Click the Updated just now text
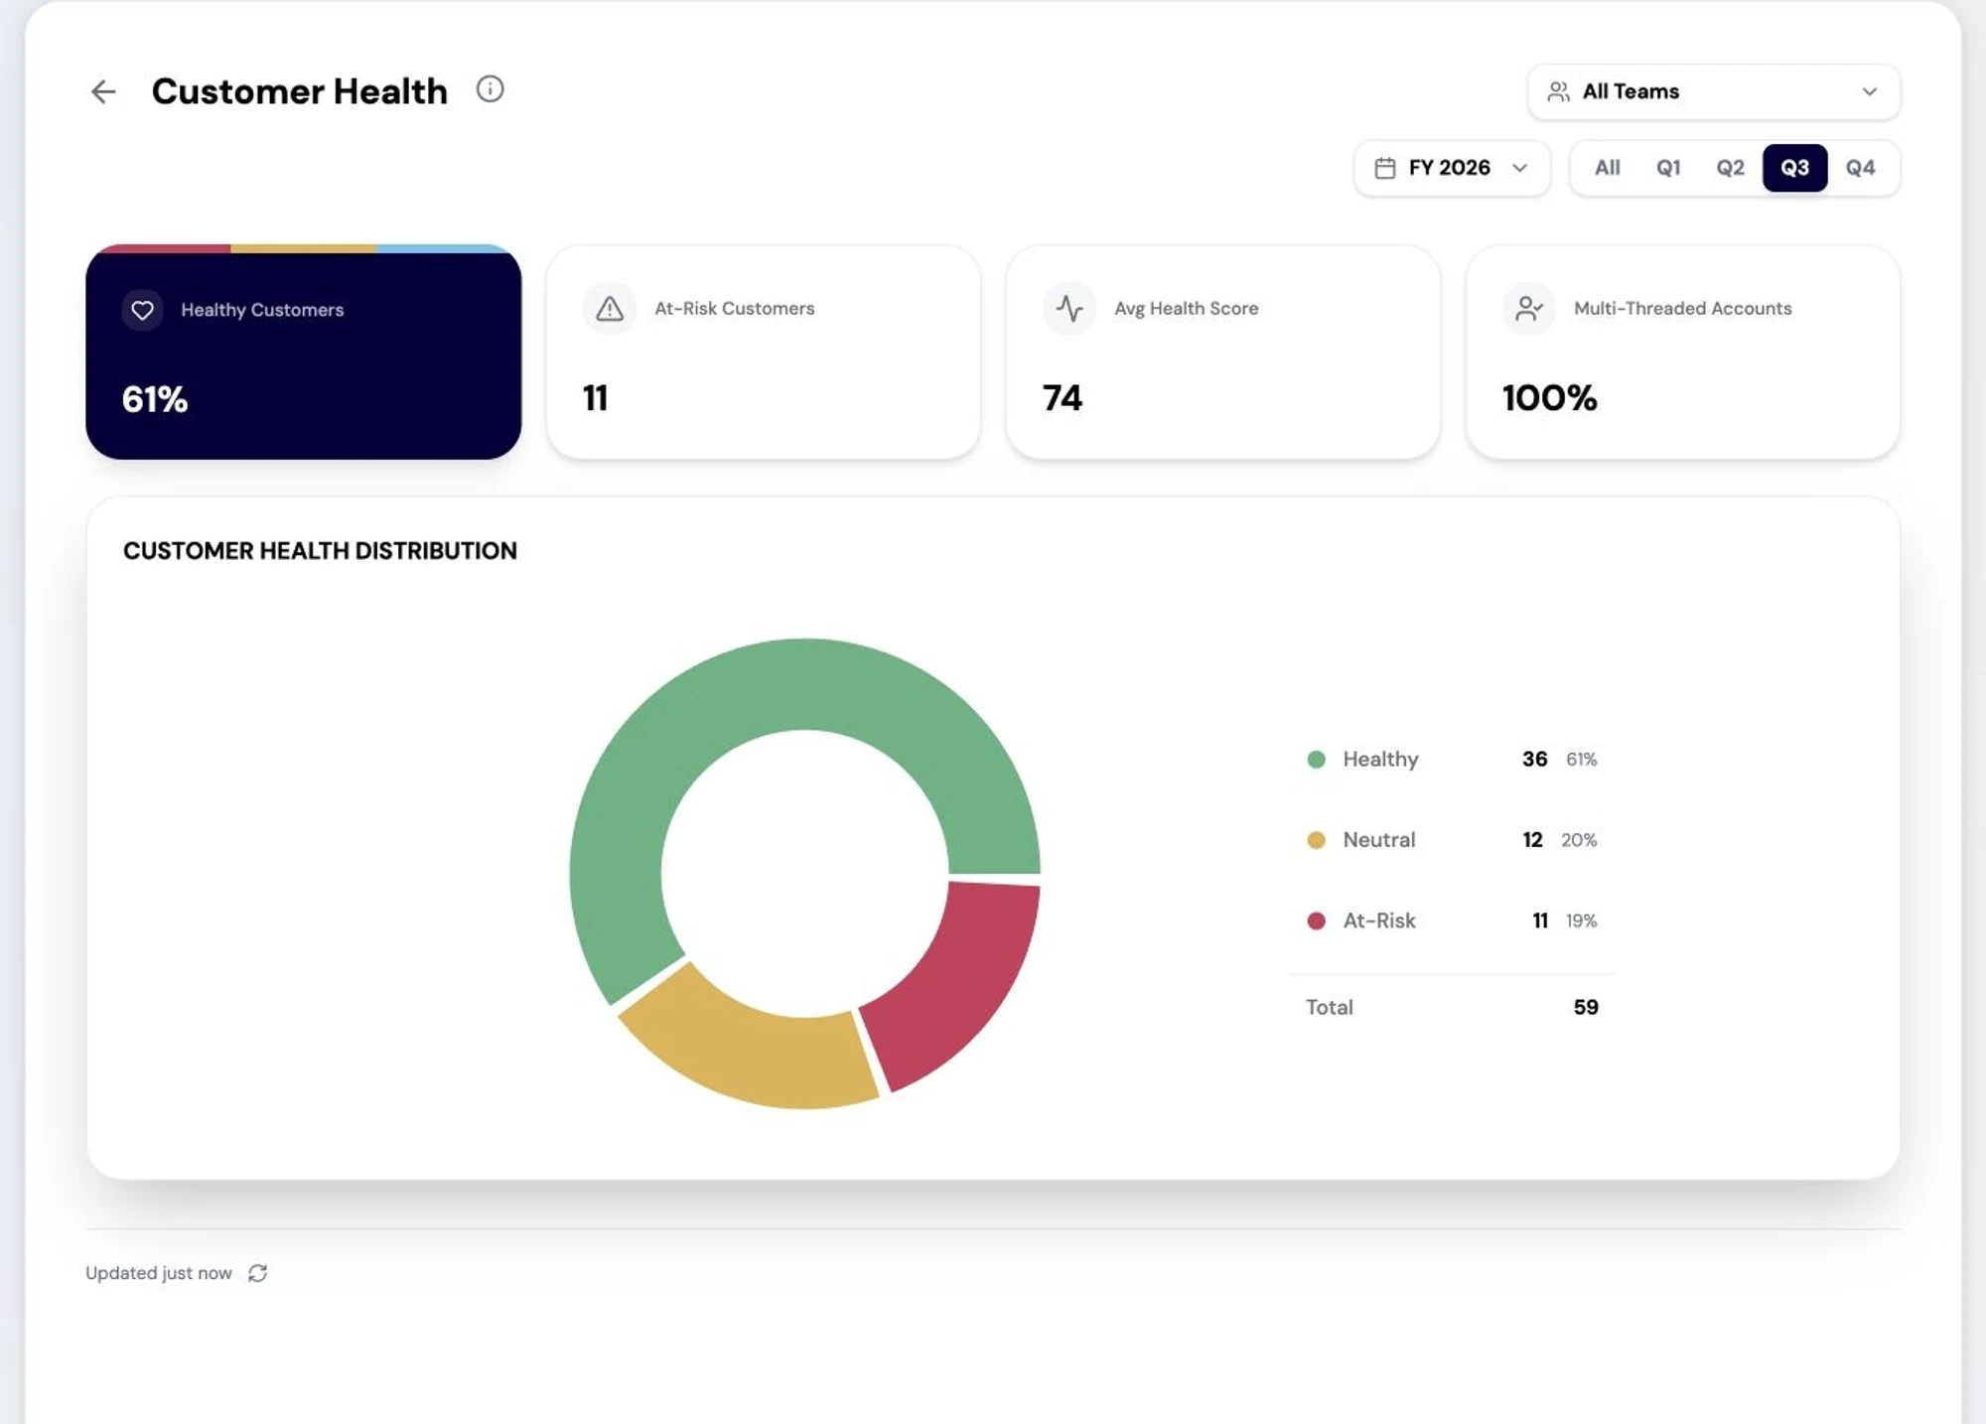The width and height of the screenshot is (1986, 1424). tap(159, 1273)
